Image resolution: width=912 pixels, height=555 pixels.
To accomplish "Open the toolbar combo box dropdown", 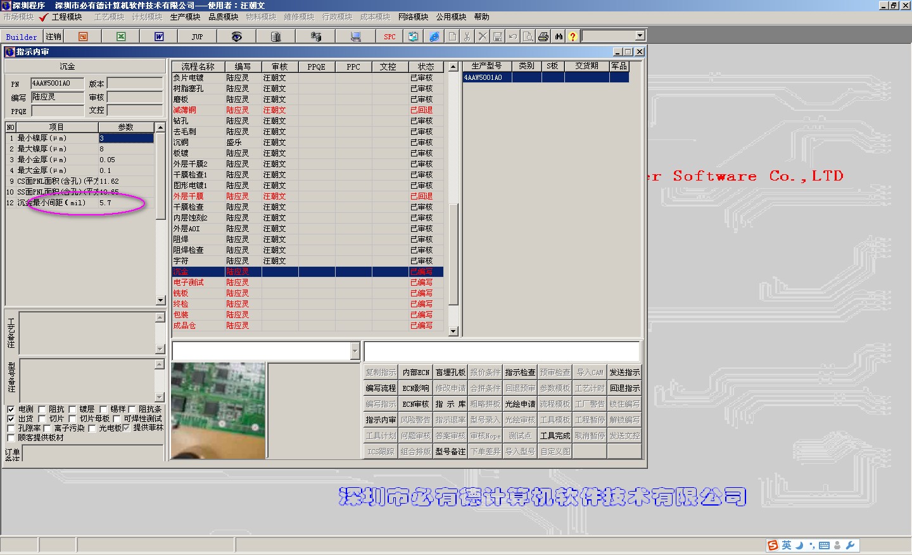I will click(640, 36).
